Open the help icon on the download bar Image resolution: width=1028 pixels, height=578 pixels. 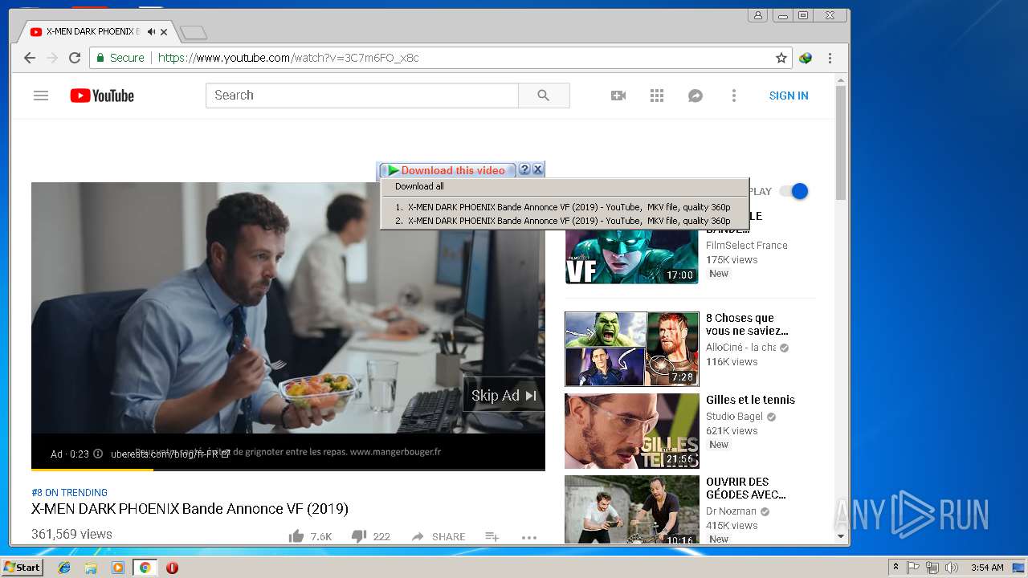point(524,169)
